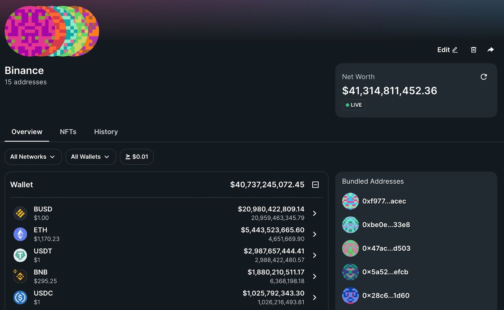Click the Bundled Addresses heading

click(x=373, y=181)
